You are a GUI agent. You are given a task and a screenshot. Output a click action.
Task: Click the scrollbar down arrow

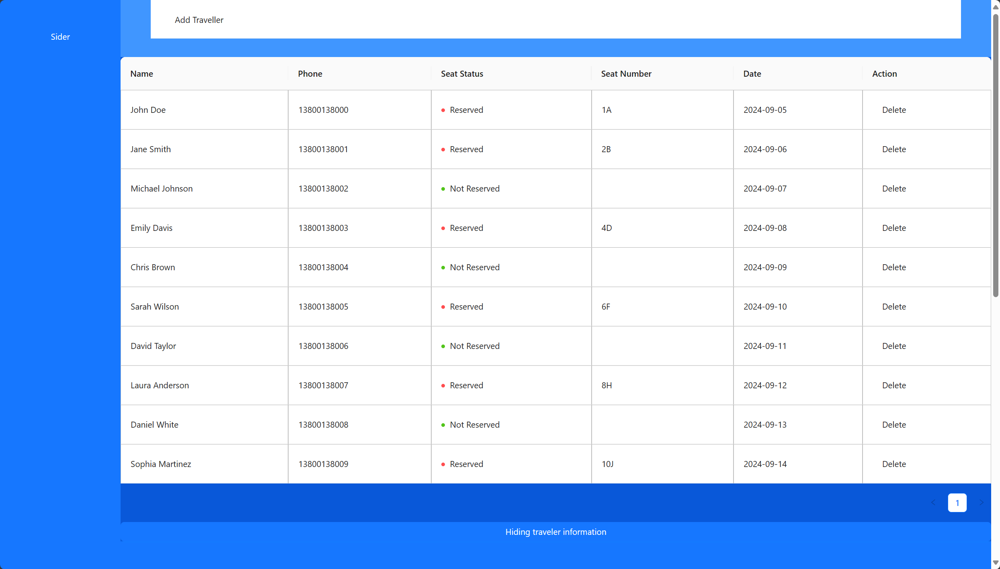tap(996, 563)
